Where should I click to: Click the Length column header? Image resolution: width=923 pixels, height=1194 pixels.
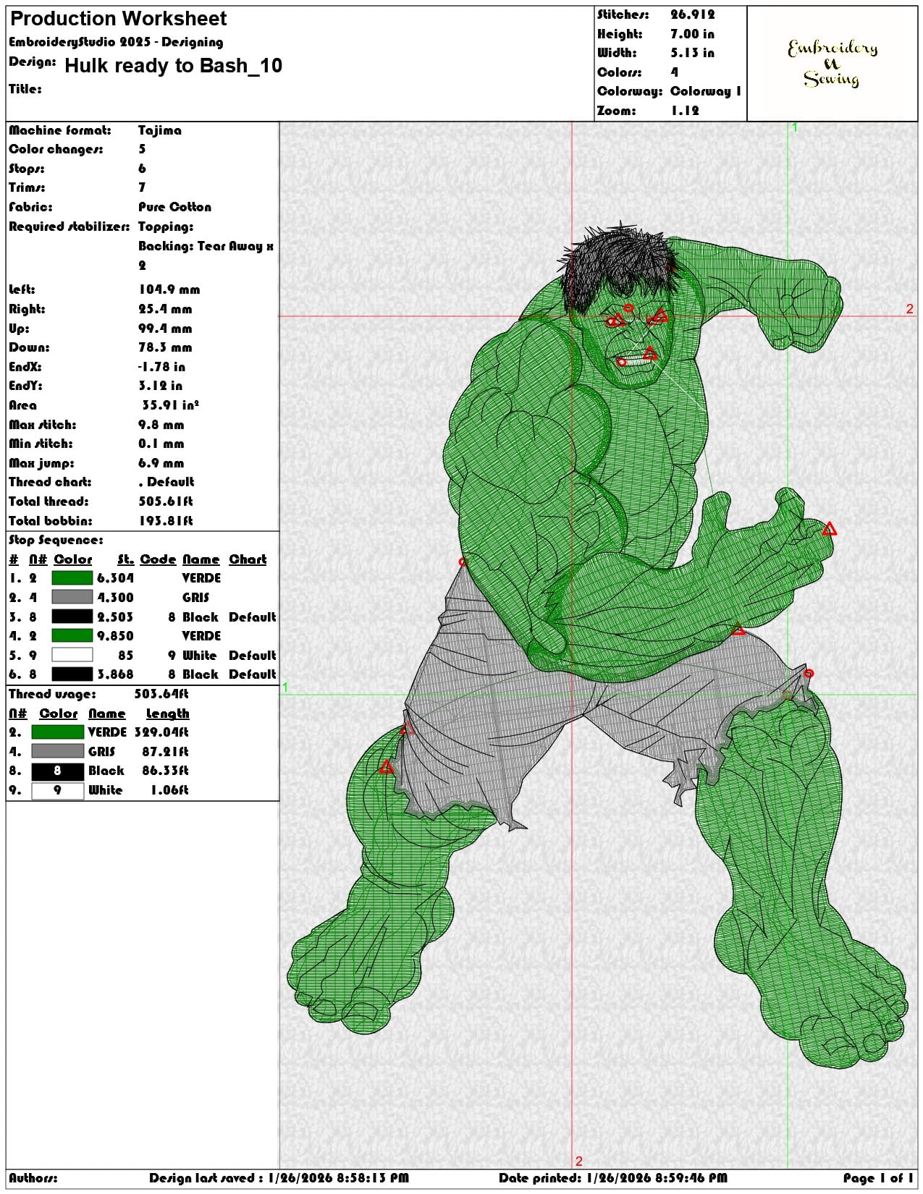click(167, 714)
